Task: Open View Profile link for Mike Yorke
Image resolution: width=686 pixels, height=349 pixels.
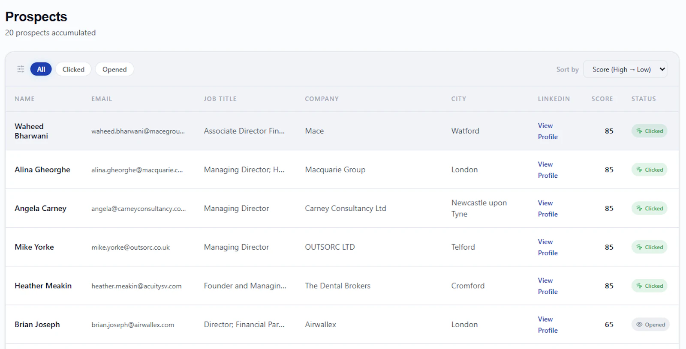Action: pyautogui.click(x=548, y=247)
